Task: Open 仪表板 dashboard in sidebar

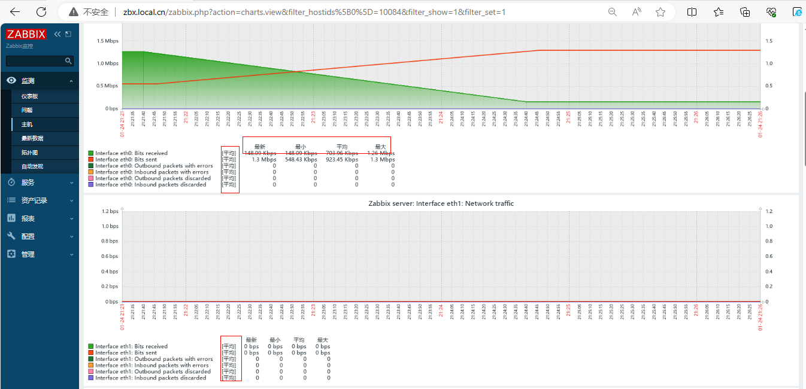Action: pyautogui.click(x=30, y=96)
